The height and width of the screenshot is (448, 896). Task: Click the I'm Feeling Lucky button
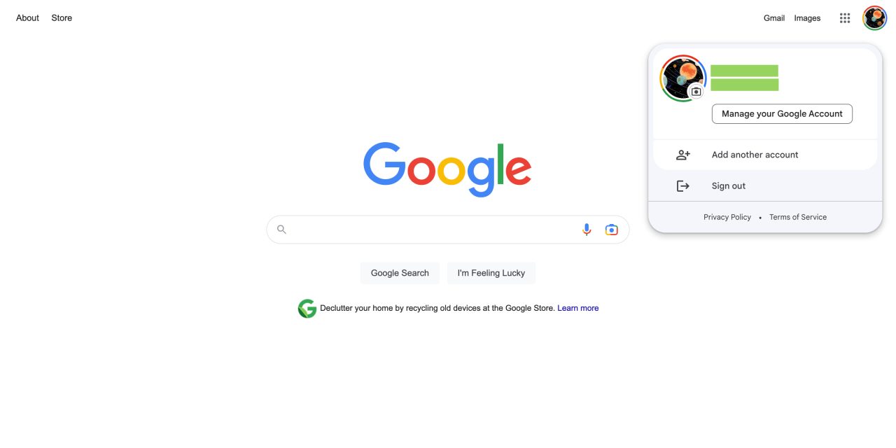491,273
